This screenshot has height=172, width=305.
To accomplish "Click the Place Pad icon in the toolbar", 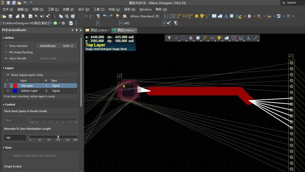I will pos(196,16).
